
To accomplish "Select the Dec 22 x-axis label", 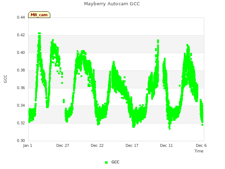I will pyautogui.click(x=97, y=145).
